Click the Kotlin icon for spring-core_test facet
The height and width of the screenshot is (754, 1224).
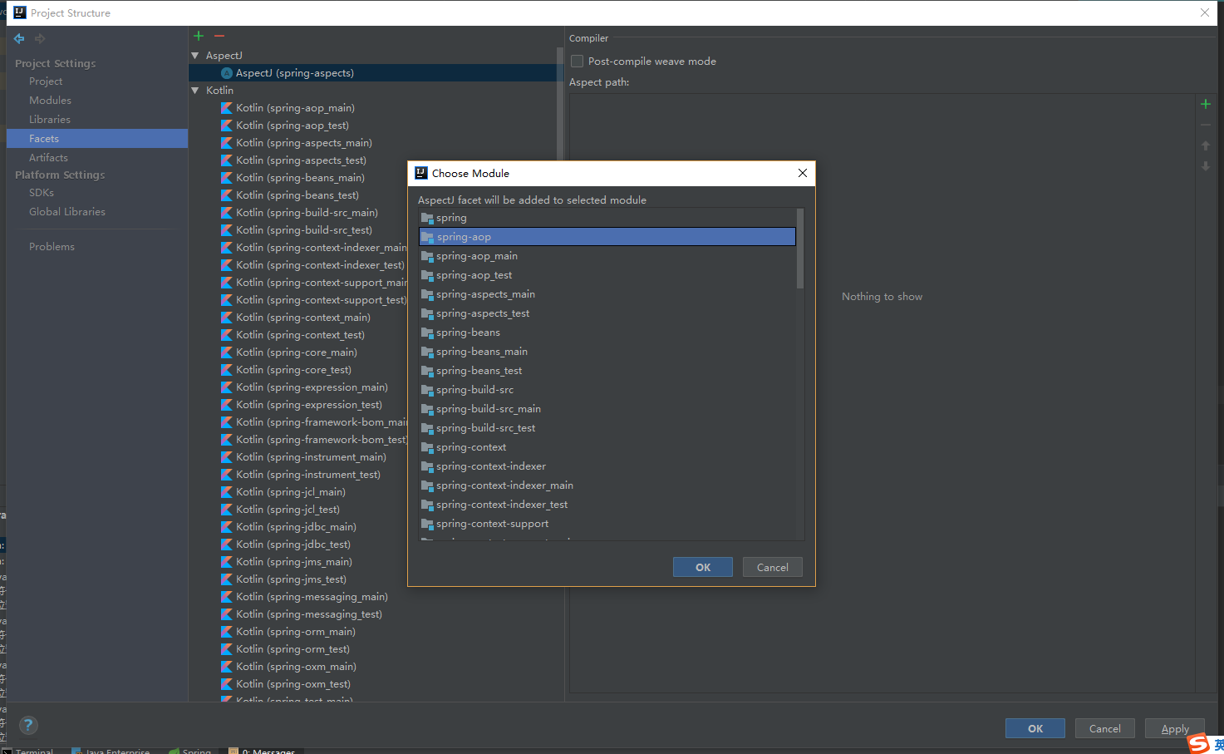226,370
